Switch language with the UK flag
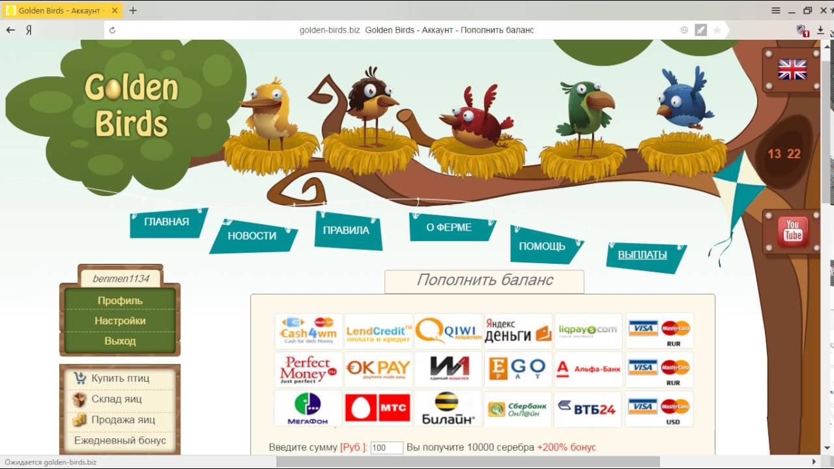This screenshot has height=469, width=834. [x=792, y=70]
